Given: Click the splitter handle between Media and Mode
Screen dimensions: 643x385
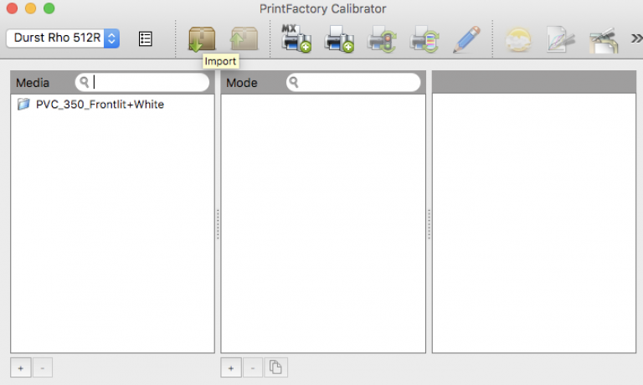Looking at the screenshot, I should [x=218, y=223].
